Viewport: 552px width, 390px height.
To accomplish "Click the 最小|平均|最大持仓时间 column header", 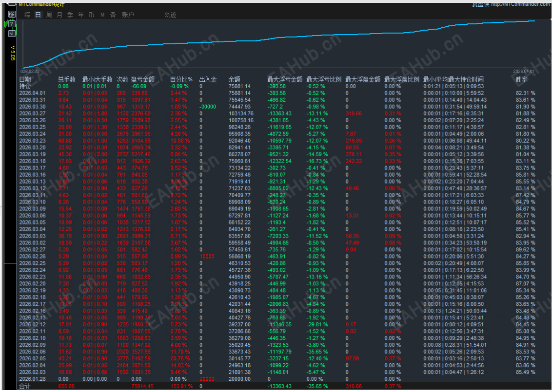I will tap(453, 79).
